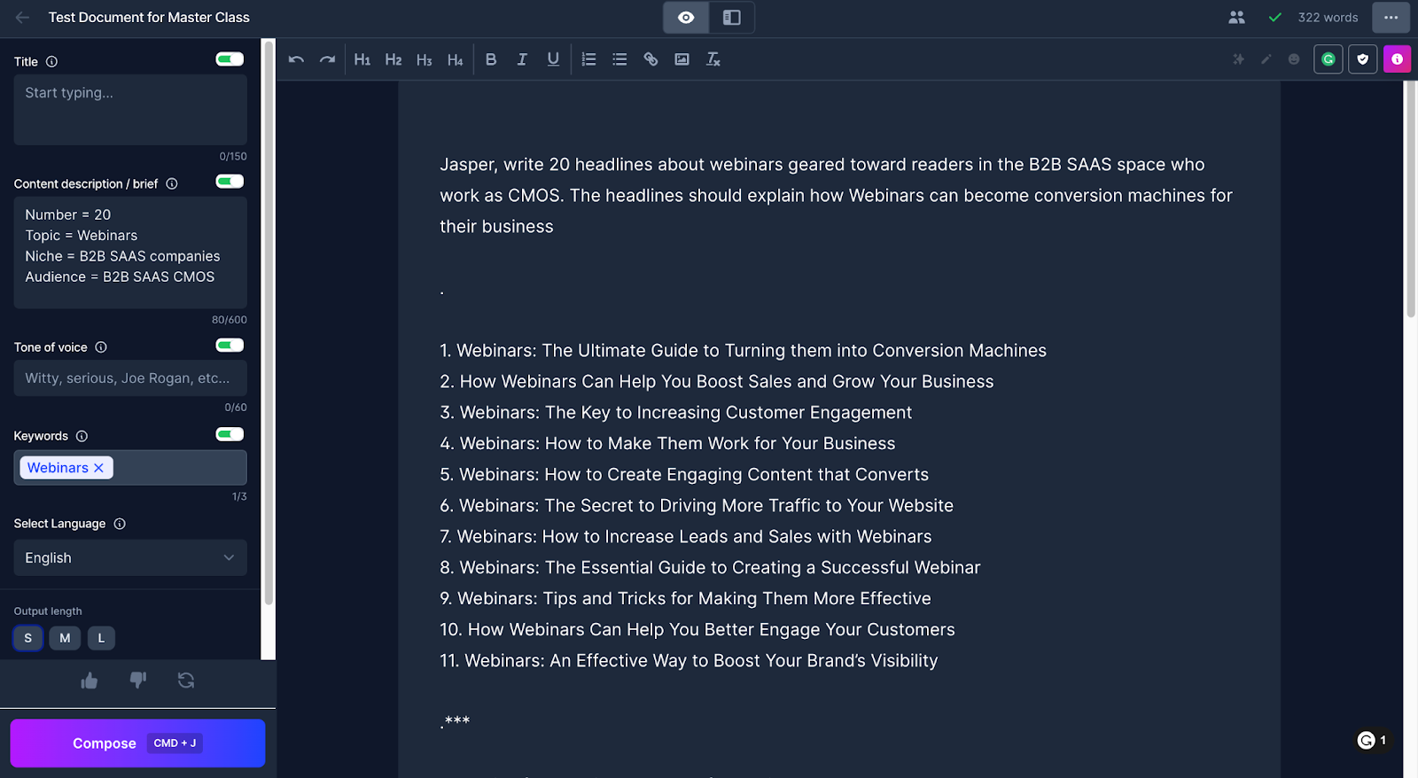Show info tooltip for Tone of voice
Screen dimensions: 1418x778
[101, 347]
